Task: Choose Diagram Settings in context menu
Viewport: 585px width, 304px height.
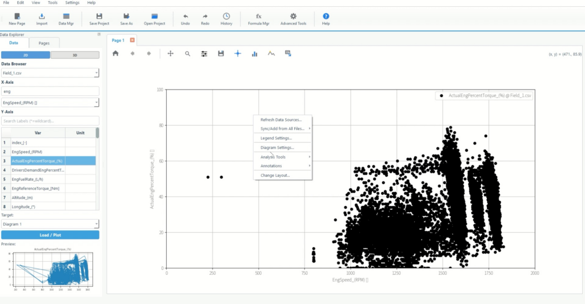Action: click(x=277, y=148)
